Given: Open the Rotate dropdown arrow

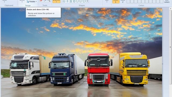Looking at the screenshot, I should point(36,2).
